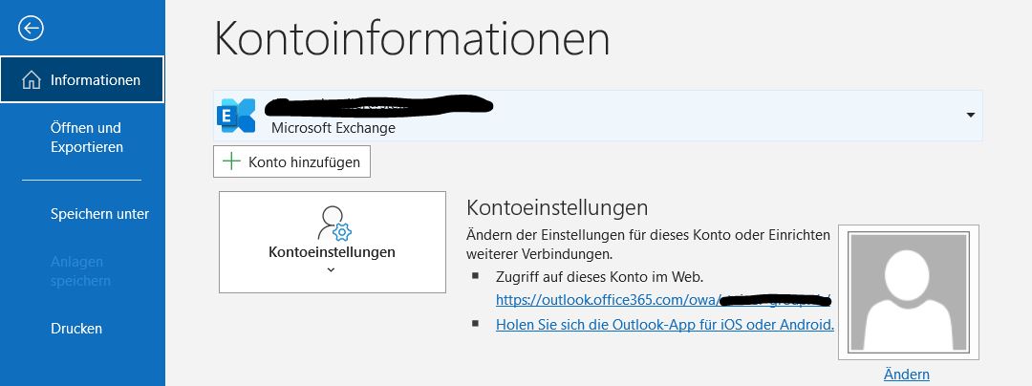Click the house icon beside Informationen
This screenshot has width=1032, height=386.
coord(31,80)
